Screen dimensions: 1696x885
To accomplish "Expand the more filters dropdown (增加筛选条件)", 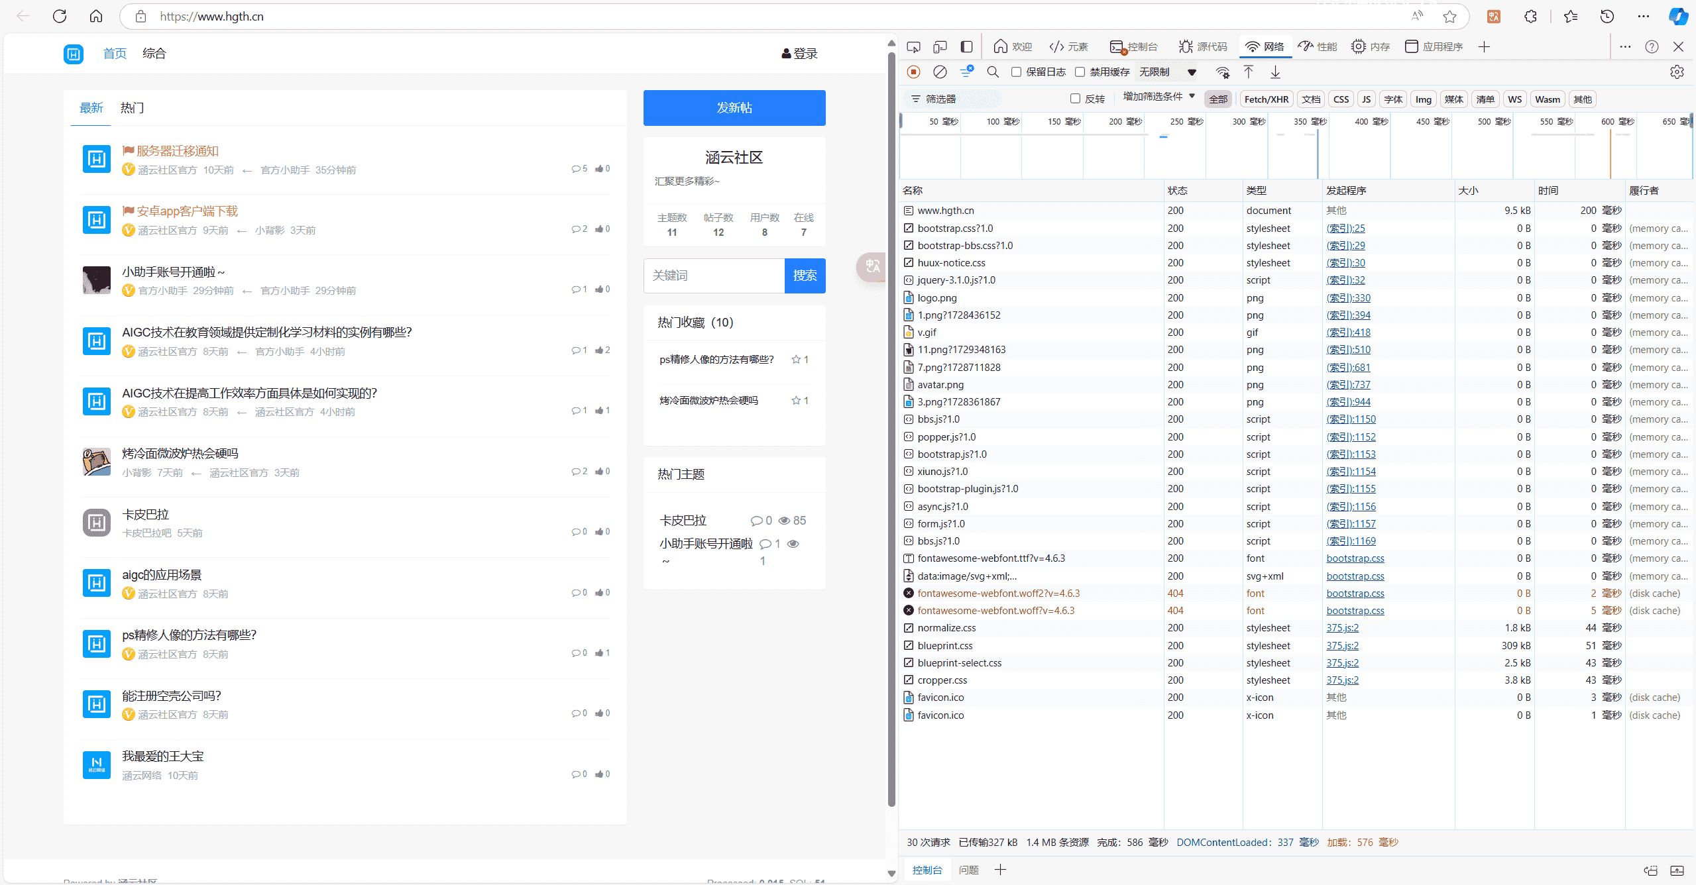I will click(x=1159, y=97).
